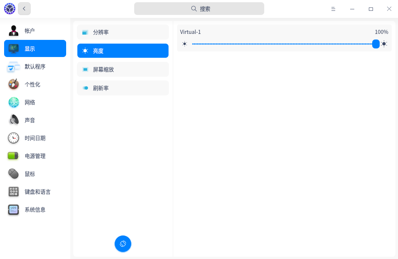The height and width of the screenshot is (259, 398).
Task: Click the Virtual-1 brightness slider handle
Action: [x=376, y=44]
